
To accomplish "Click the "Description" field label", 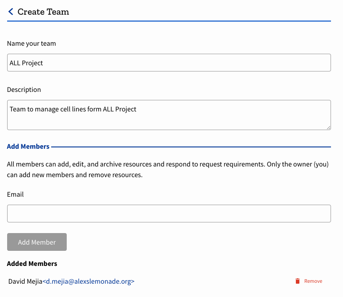I will [x=24, y=90].
